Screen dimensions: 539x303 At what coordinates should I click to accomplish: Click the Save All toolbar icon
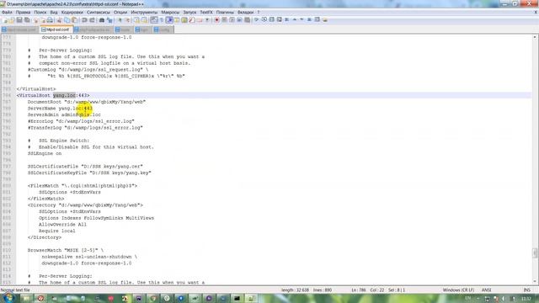(27, 20)
